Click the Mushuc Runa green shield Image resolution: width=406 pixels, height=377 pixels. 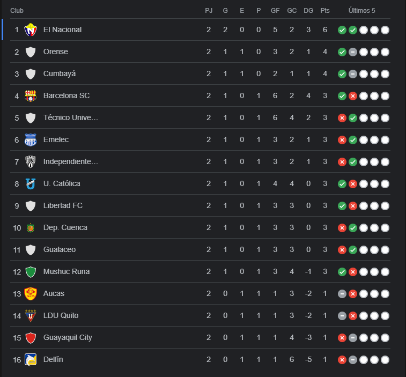point(31,272)
